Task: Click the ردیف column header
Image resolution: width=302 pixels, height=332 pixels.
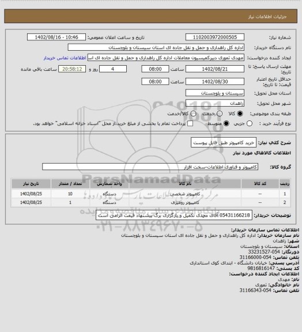Action: point(285,184)
